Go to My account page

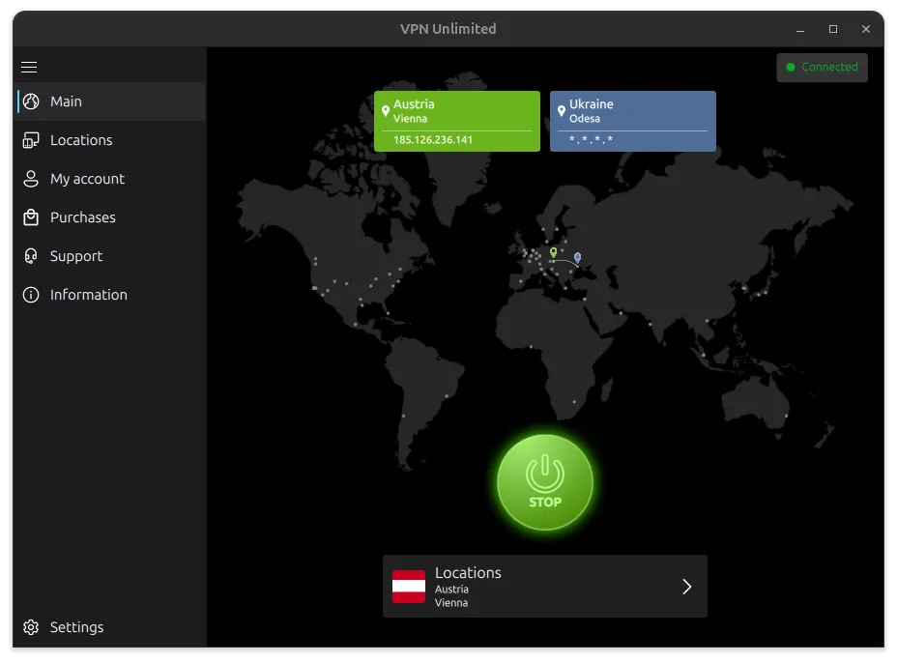pyautogui.click(x=110, y=179)
